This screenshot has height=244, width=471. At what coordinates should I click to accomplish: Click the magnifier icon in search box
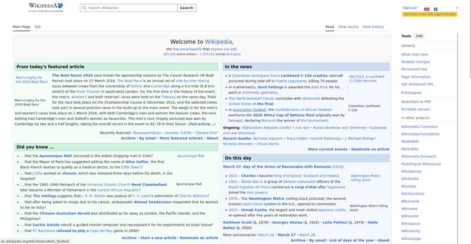point(83,8)
